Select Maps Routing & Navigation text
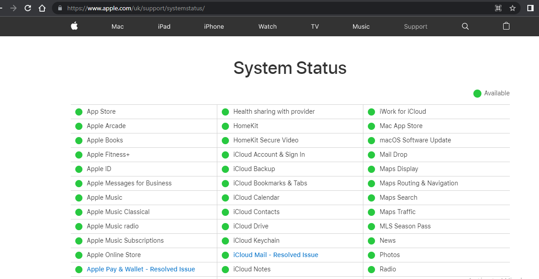Viewport: 539px width, 279px height. tap(419, 183)
